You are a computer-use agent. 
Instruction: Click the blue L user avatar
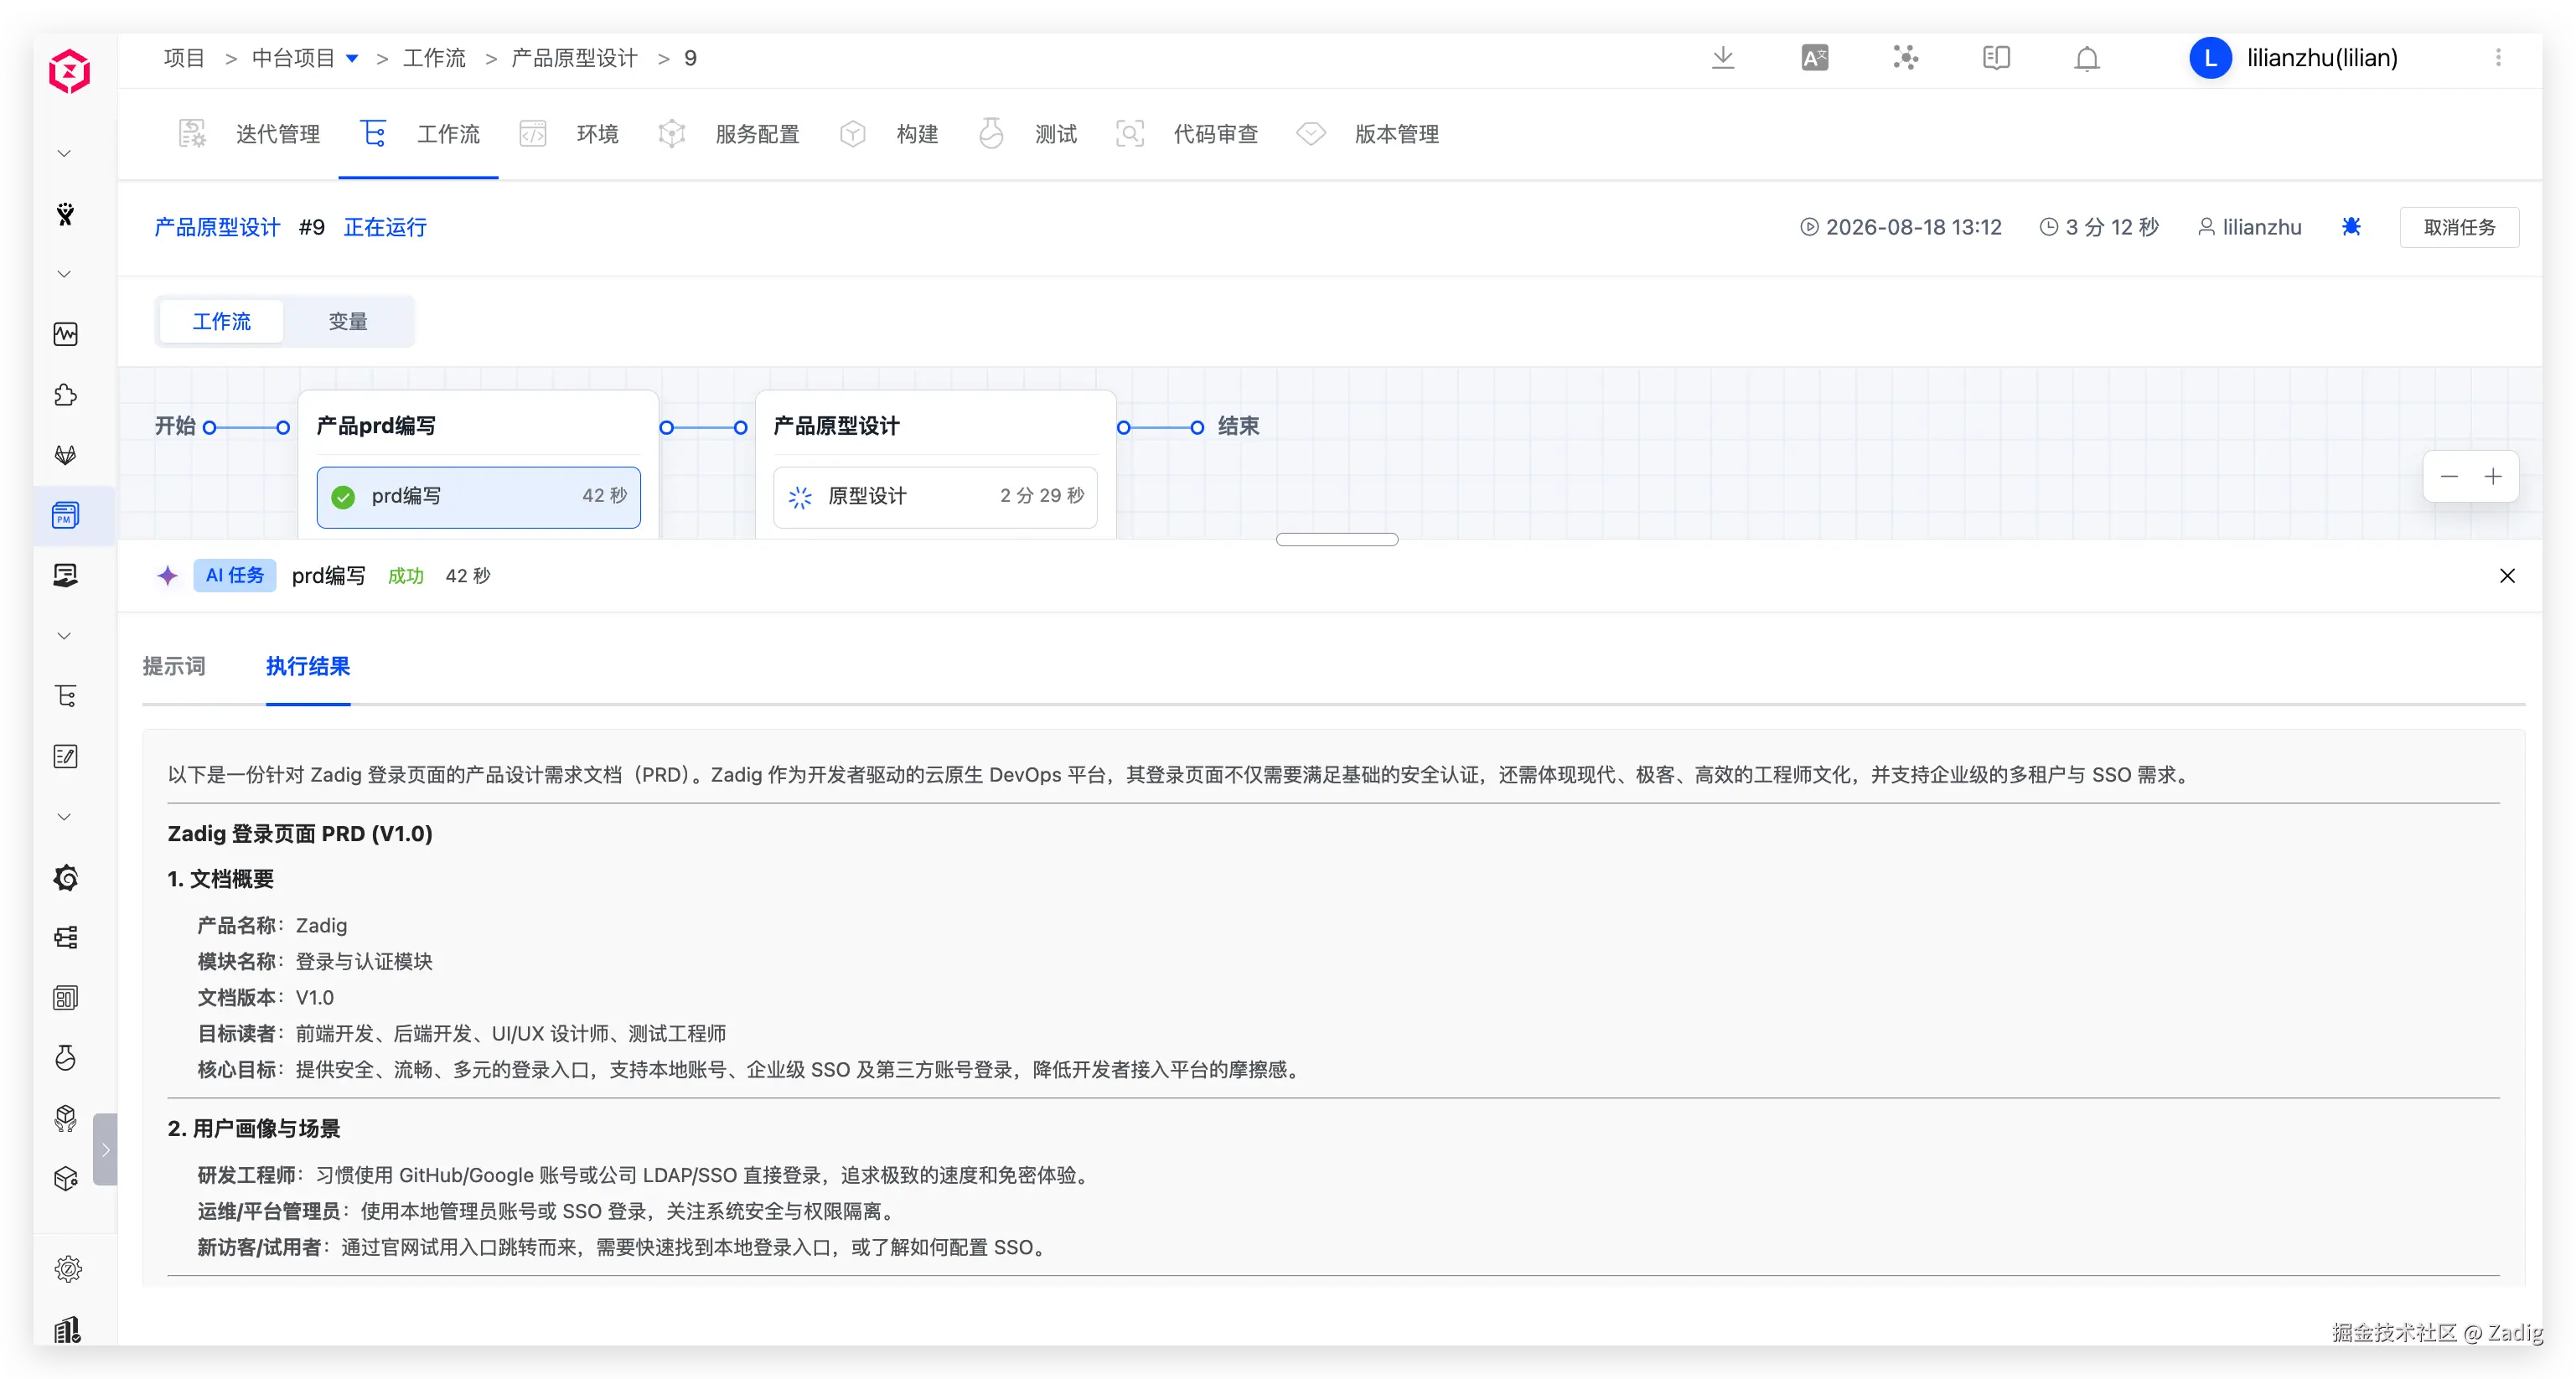click(x=2210, y=58)
